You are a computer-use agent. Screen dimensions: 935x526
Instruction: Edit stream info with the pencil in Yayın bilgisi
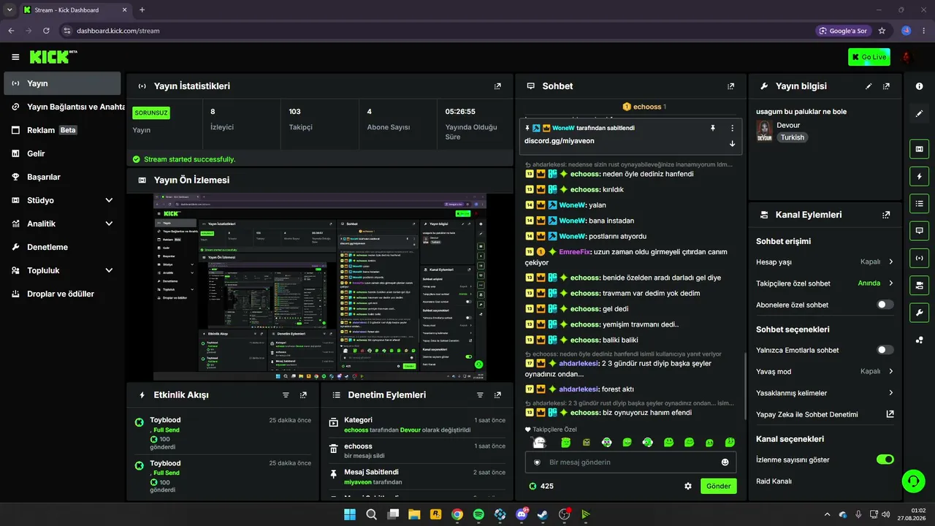tap(869, 86)
